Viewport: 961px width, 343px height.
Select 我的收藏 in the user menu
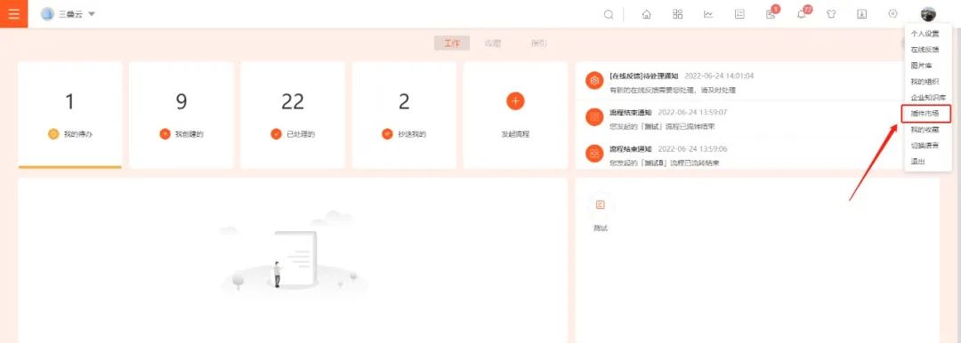925,130
